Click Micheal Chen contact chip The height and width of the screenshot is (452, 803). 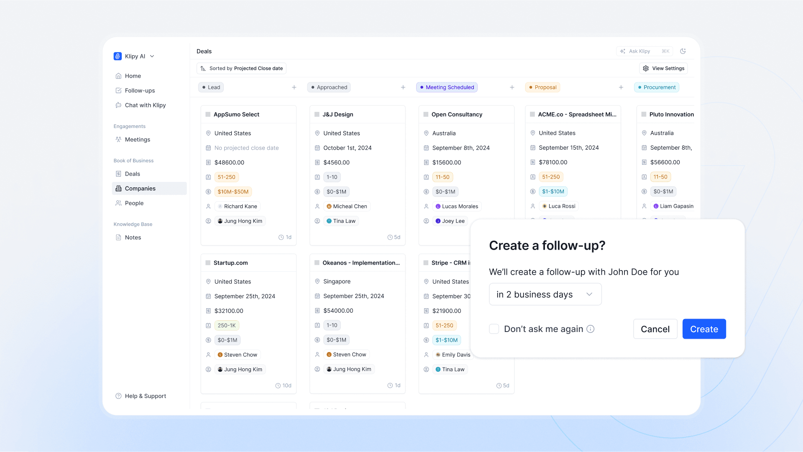347,207
